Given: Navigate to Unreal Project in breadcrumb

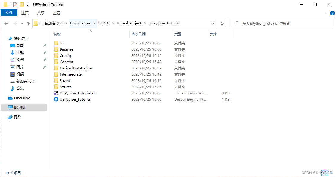Looking at the screenshot, I should coord(129,23).
